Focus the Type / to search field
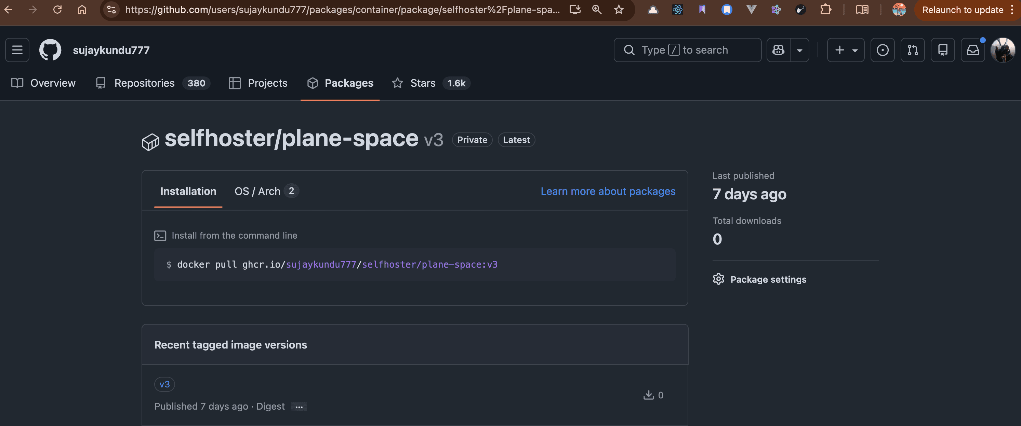 [x=687, y=50]
